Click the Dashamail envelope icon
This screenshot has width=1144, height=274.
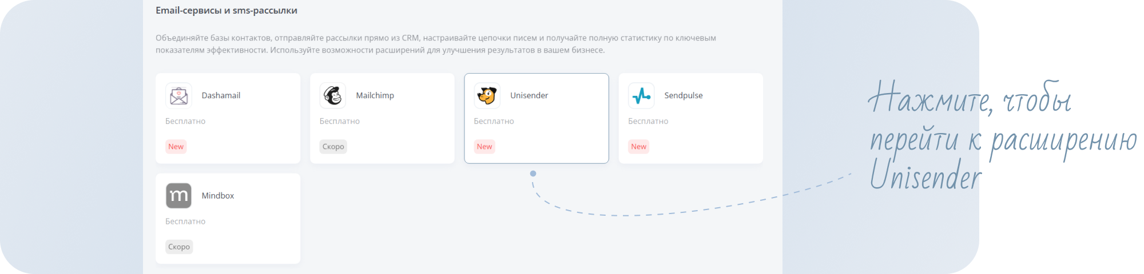coord(178,96)
